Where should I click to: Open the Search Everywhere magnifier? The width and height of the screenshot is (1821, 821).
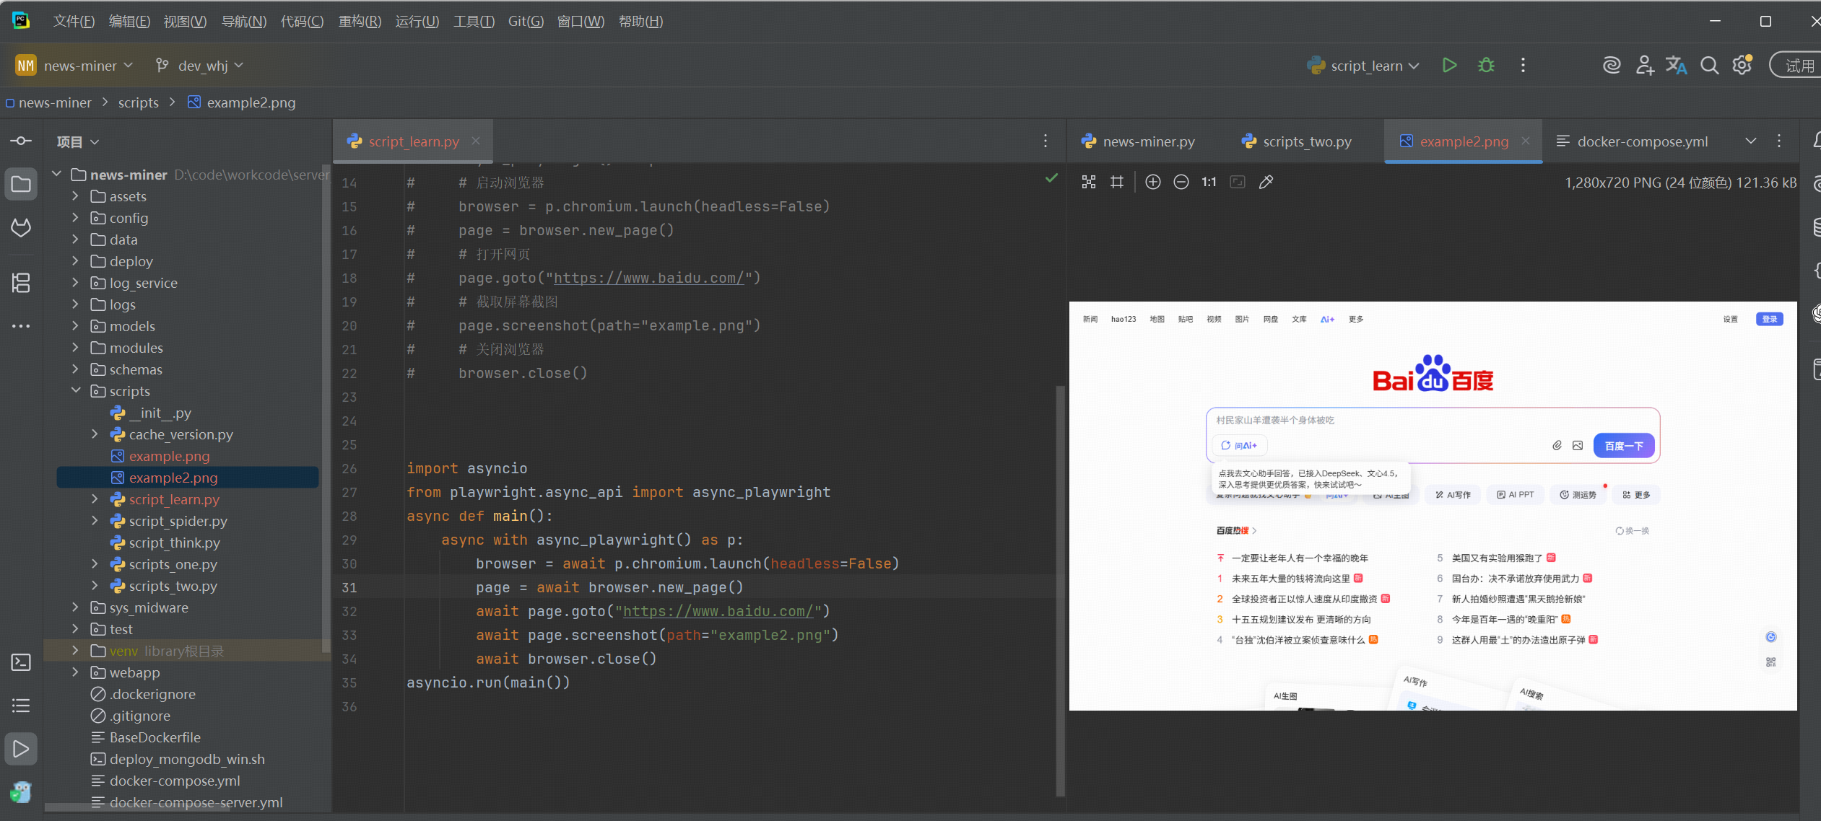1709,66
